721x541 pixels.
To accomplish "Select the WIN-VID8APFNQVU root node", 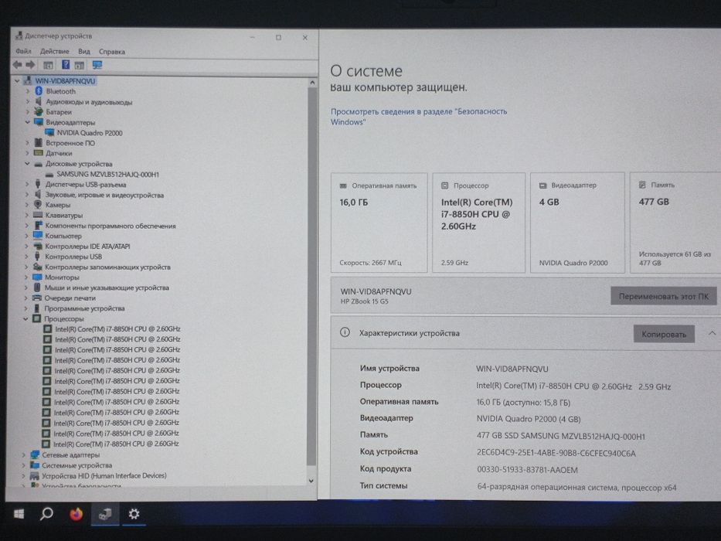I will pyautogui.click(x=65, y=81).
